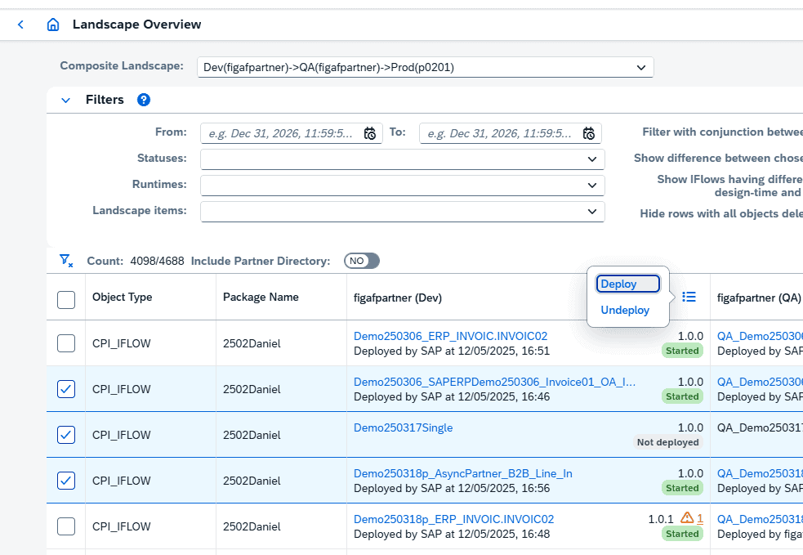
Task: Open the Composite Landscape dropdown
Action: click(x=425, y=67)
